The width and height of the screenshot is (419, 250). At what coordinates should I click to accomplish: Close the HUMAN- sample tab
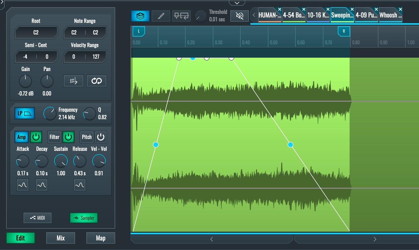(279, 9)
